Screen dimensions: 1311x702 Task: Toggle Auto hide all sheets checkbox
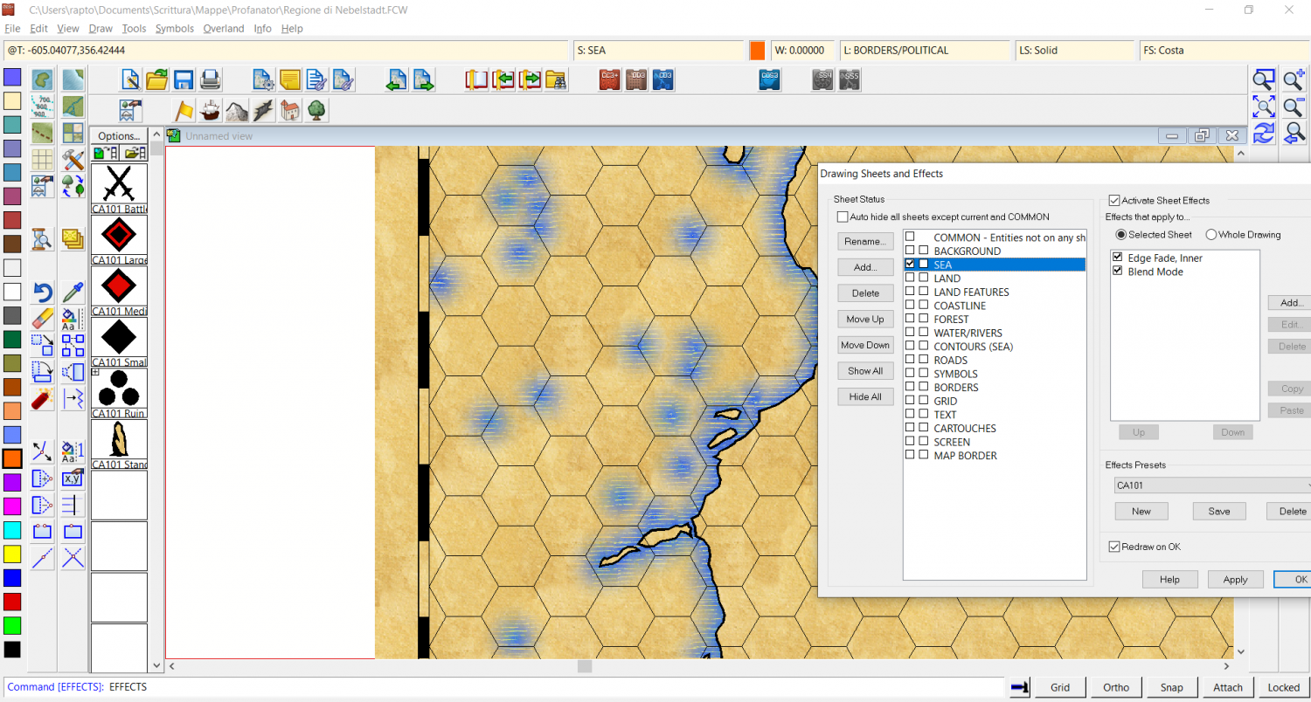(843, 217)
